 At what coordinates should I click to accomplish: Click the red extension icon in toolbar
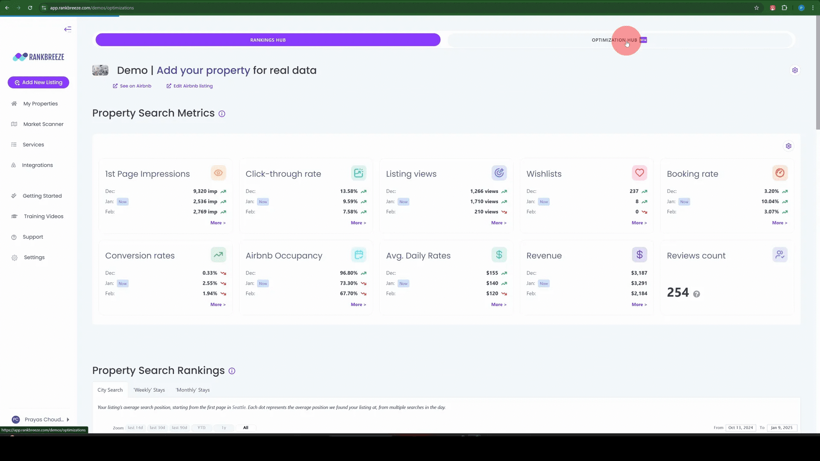(773, 8)
